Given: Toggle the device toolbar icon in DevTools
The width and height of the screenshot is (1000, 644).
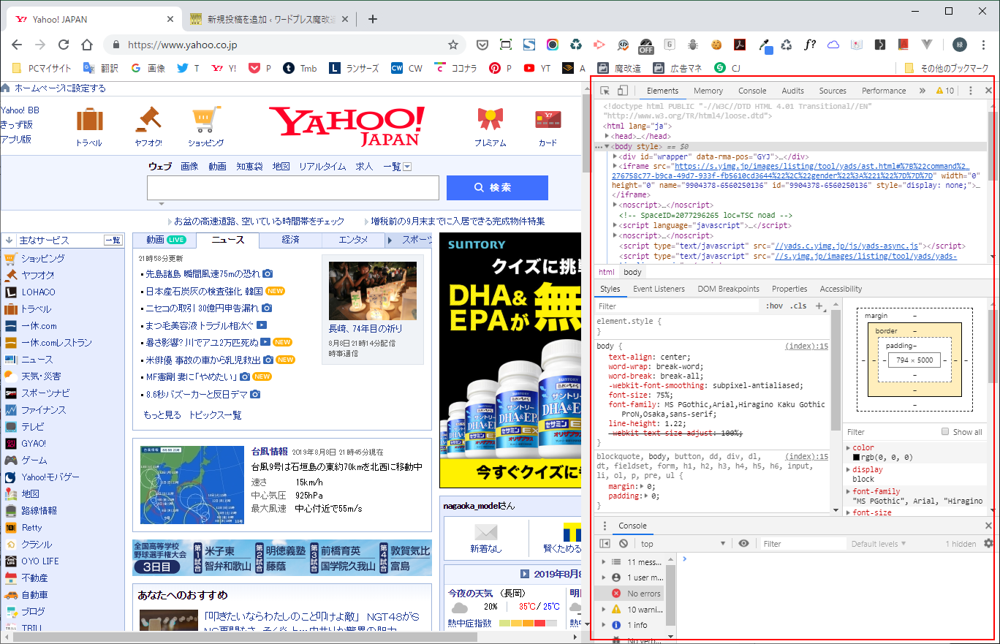Looking at the screenshot, I should [x=622, y=91].
